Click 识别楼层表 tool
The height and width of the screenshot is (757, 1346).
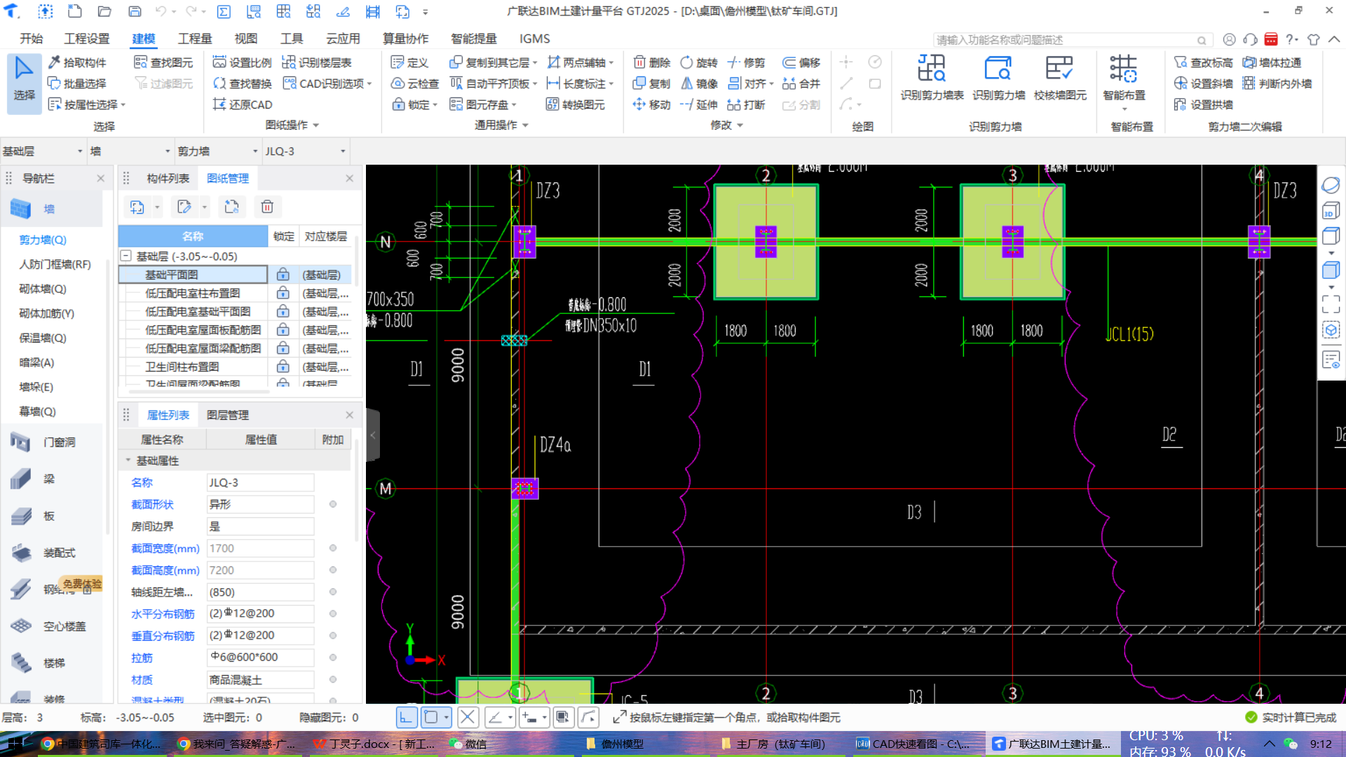[317, 62]
